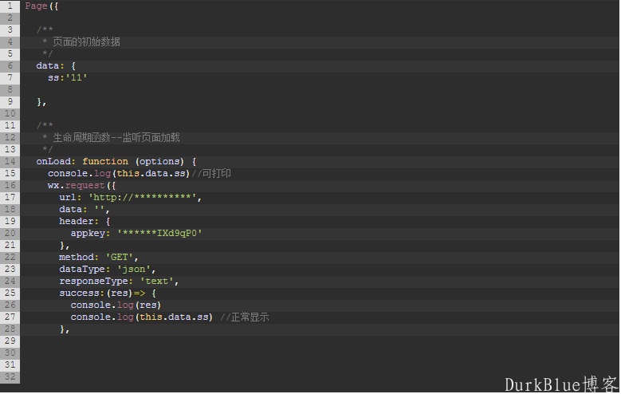Viewport: 621px width, 394px height.
Task: Click 'console.log(this.data.ss)' on line 27
Action: pos(142,317)
